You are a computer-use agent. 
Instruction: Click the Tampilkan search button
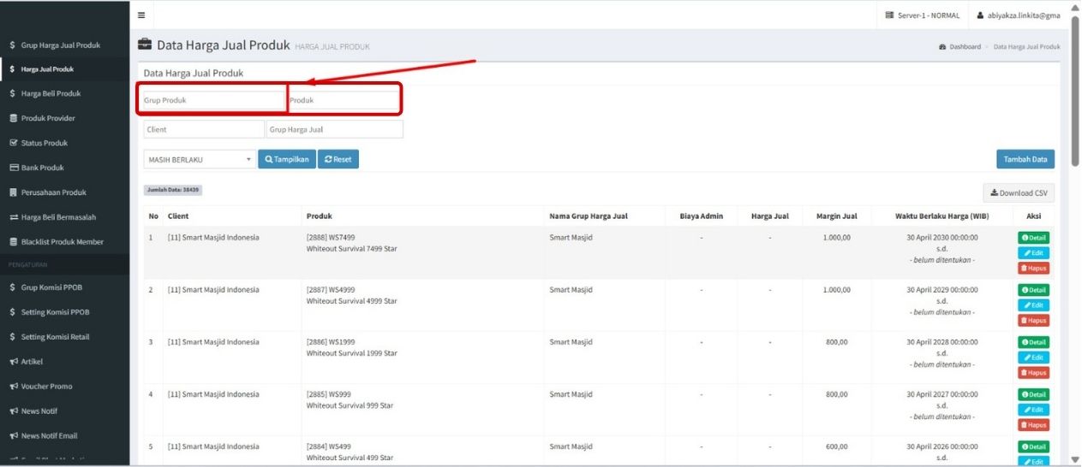tap(287, 159)
